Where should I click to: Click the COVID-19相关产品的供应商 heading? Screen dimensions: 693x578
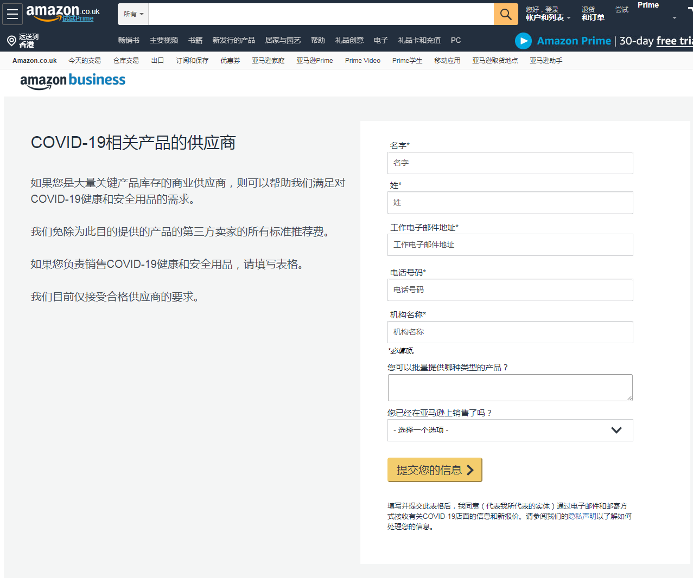coord(133,143)
